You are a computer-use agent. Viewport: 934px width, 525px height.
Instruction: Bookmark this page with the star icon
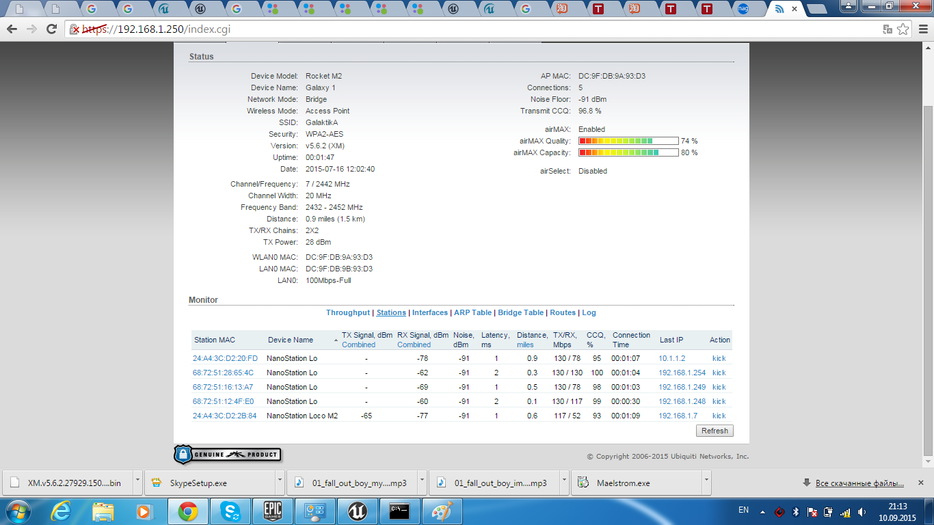903,29
